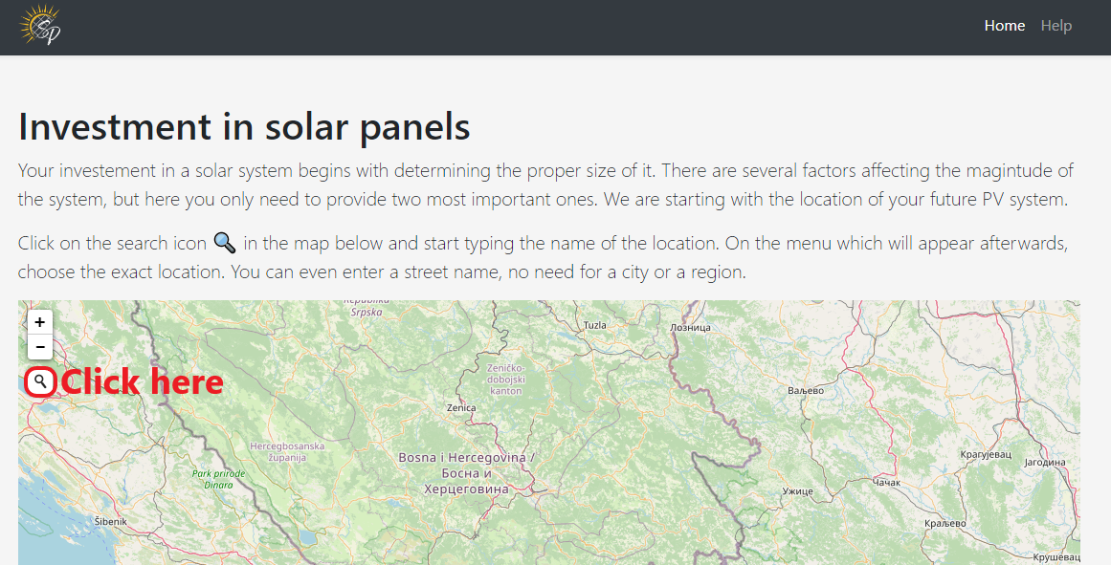Click the Zenica city label on map
This screenshot has height=565, width=1111.
coord(461,408)
